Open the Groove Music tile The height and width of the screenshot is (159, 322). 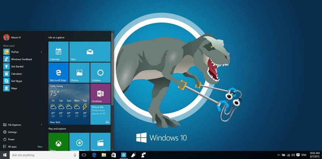tap(79, 142)
